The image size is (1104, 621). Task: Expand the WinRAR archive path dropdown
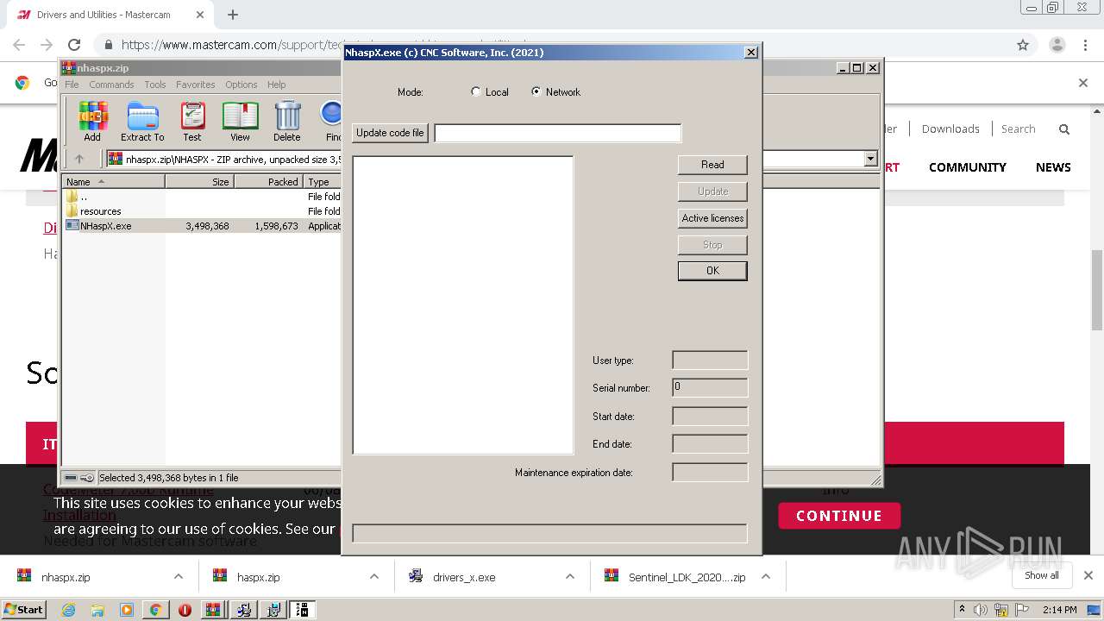point(870,159)
